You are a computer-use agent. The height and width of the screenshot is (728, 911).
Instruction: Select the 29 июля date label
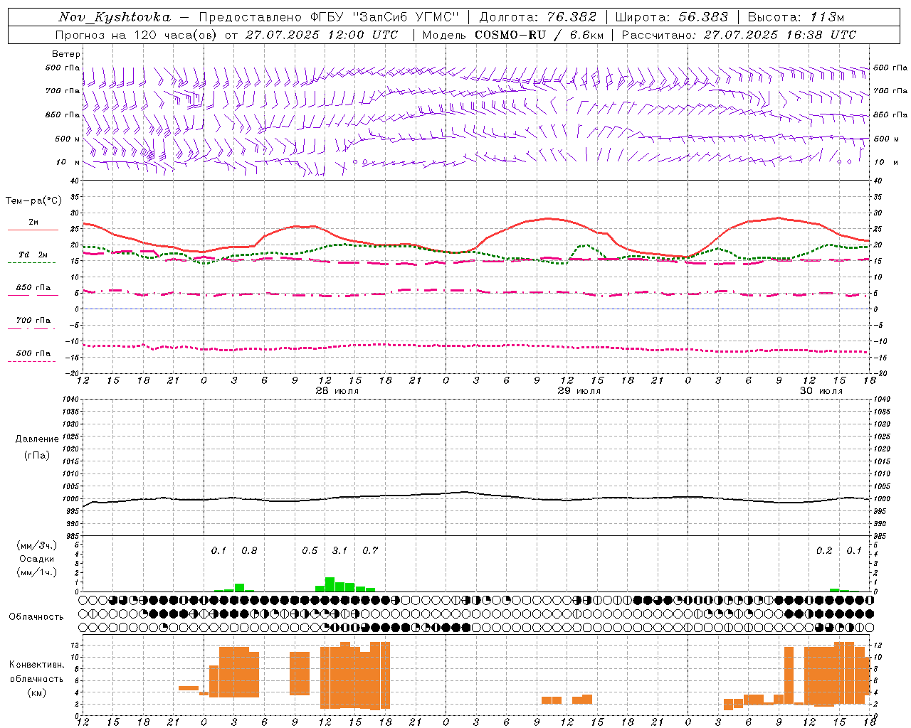click(x=579, y=391)
